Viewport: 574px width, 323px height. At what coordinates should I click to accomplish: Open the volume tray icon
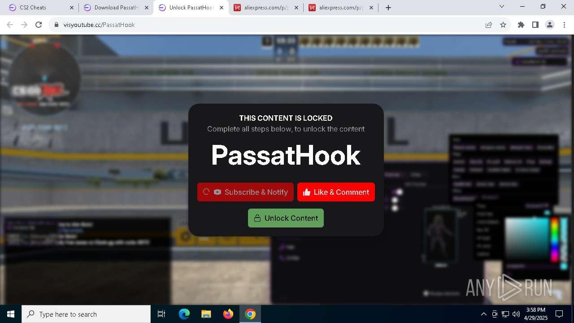click(516, 314)
